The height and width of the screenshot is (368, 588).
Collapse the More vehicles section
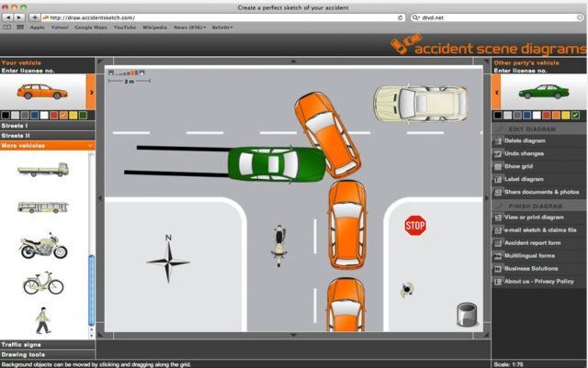(47, 145)
